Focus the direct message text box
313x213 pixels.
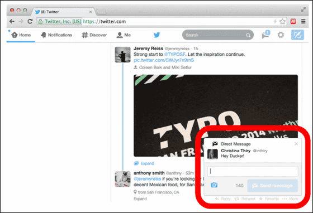253,171
